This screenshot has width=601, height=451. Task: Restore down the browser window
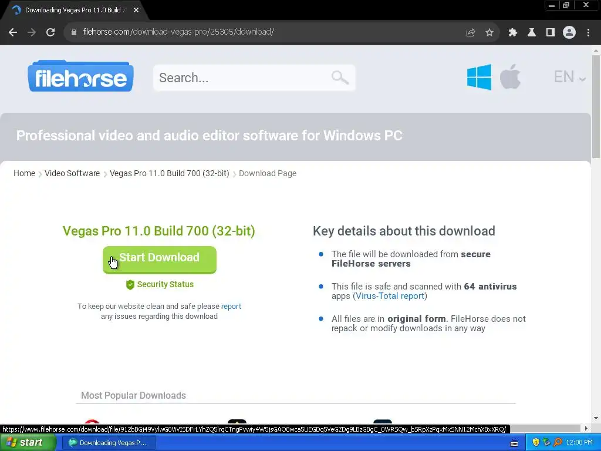566,5
